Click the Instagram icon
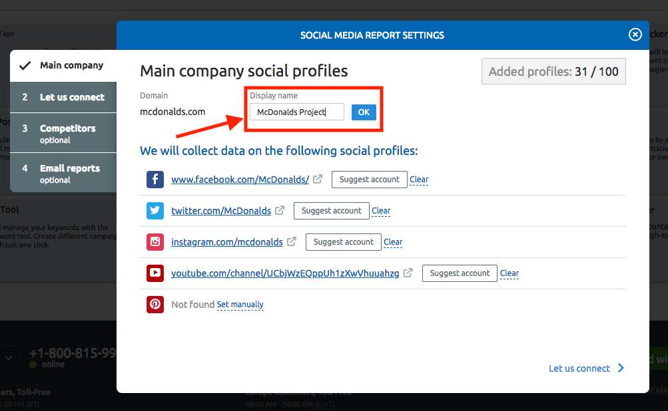 pyautogui.click(x=155, y=241)
